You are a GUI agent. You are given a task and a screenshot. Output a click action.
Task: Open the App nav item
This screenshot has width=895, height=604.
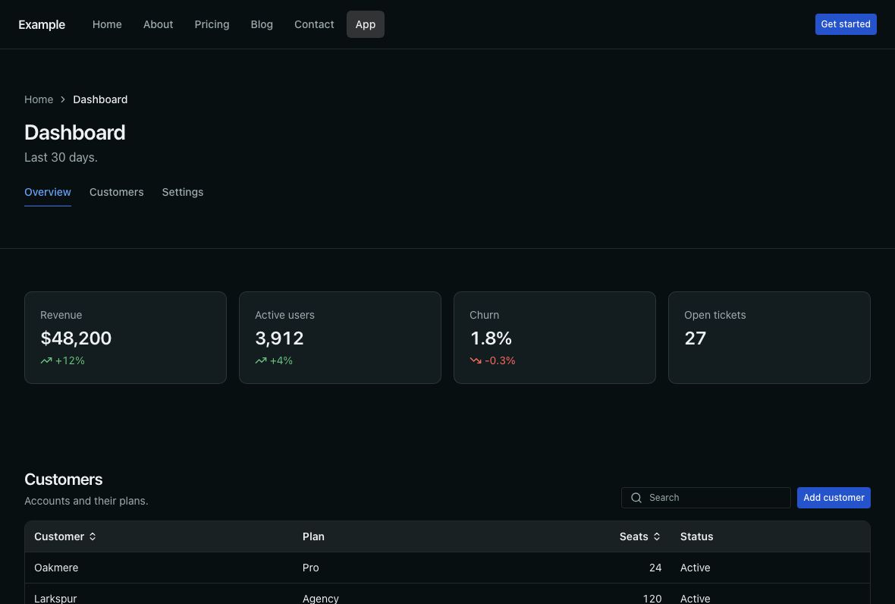point(366,24)
